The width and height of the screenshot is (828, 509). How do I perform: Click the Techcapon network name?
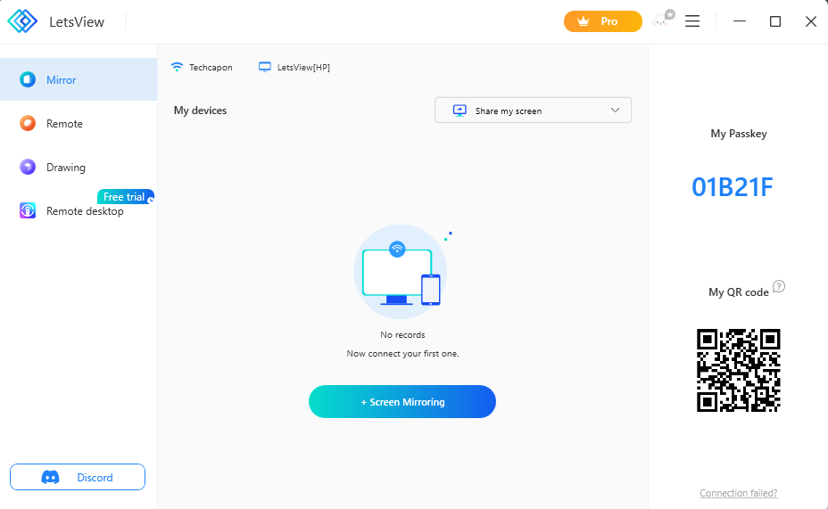tap(211, 68)
